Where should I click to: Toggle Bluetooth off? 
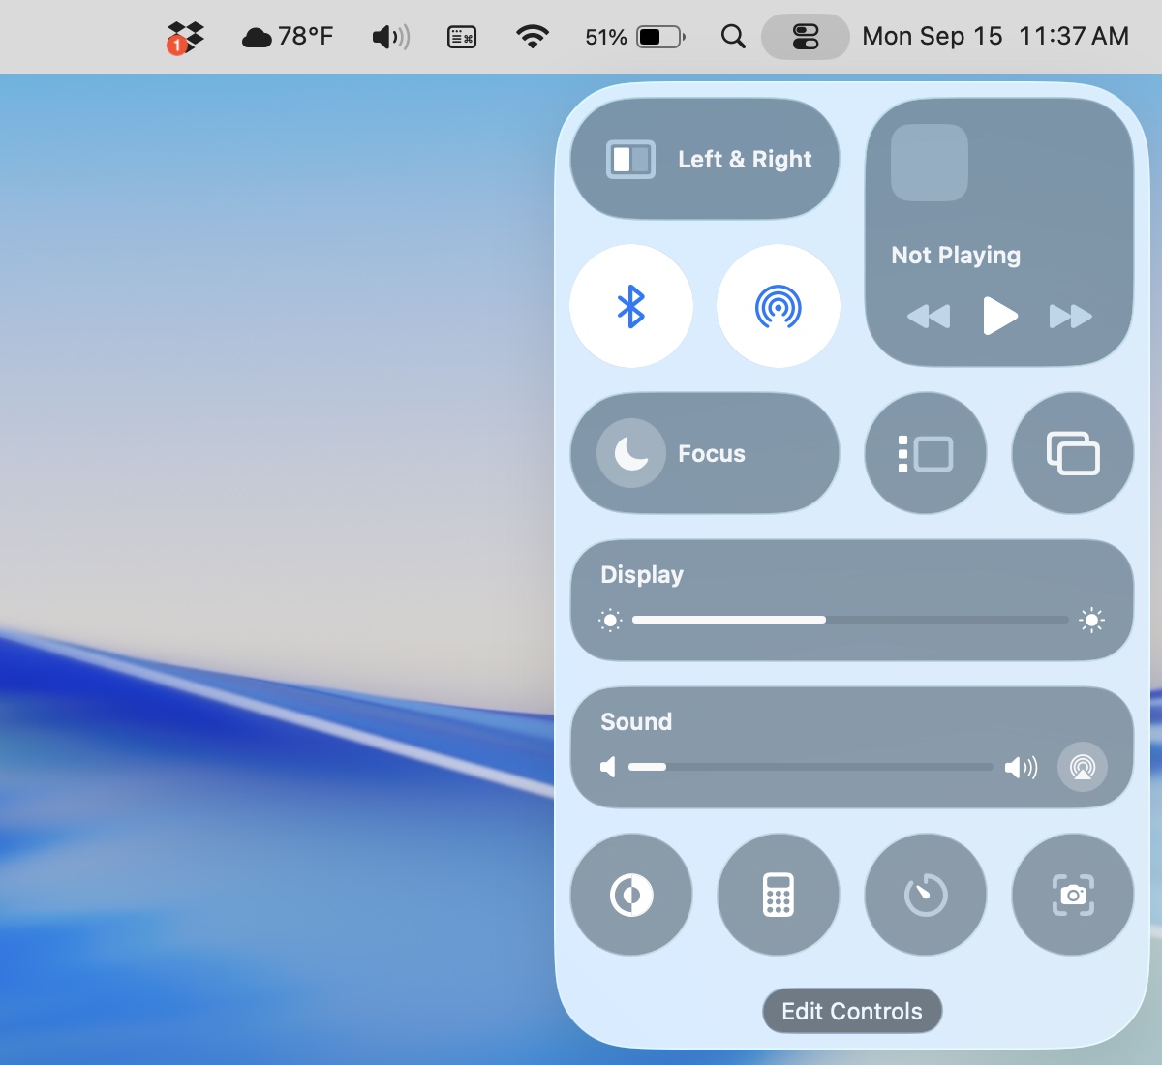point(631,306)
